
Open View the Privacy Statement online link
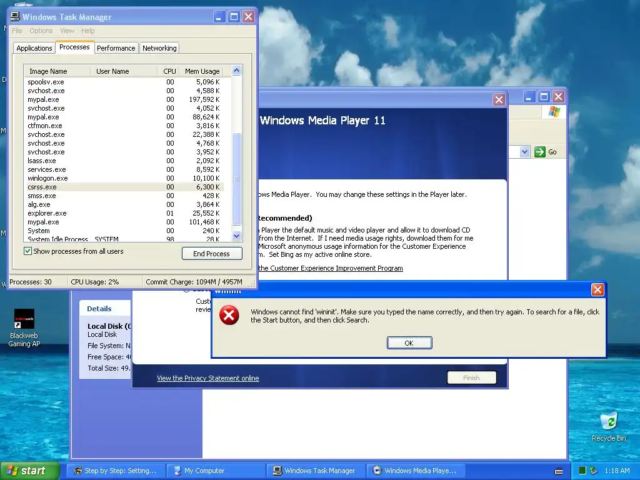[x=207, y=378]
